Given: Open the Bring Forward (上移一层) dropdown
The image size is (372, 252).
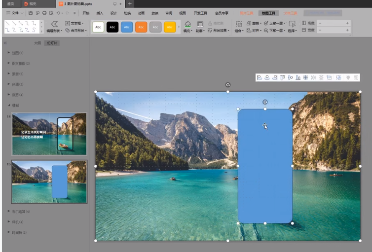Looking at the screenshot, I should (274, 23).
